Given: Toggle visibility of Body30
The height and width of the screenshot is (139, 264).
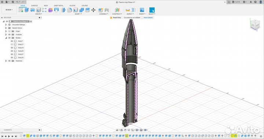Looking at the screenshot, I should coord(12,57).
